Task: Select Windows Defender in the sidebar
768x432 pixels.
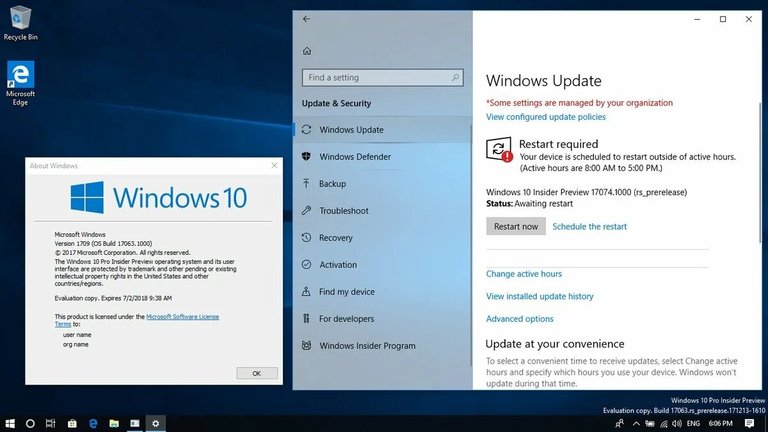Action: pos(382,156)
